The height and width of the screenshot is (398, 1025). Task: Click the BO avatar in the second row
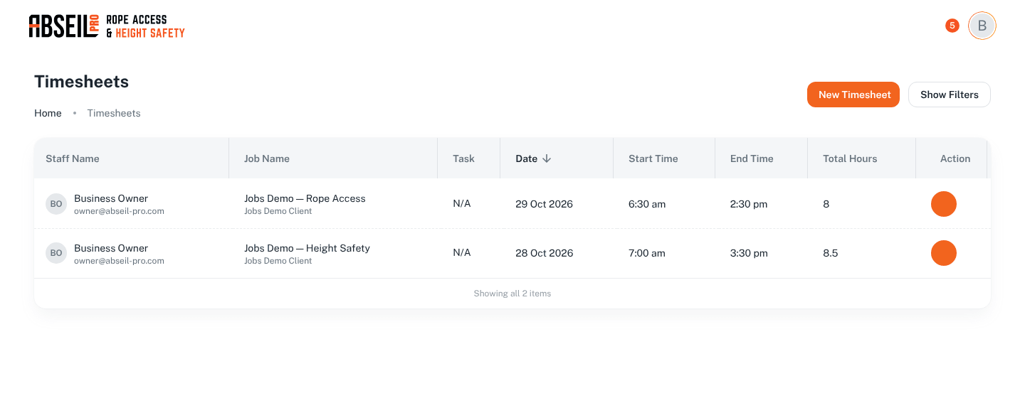pyautogui.click(x=56, y=253)
